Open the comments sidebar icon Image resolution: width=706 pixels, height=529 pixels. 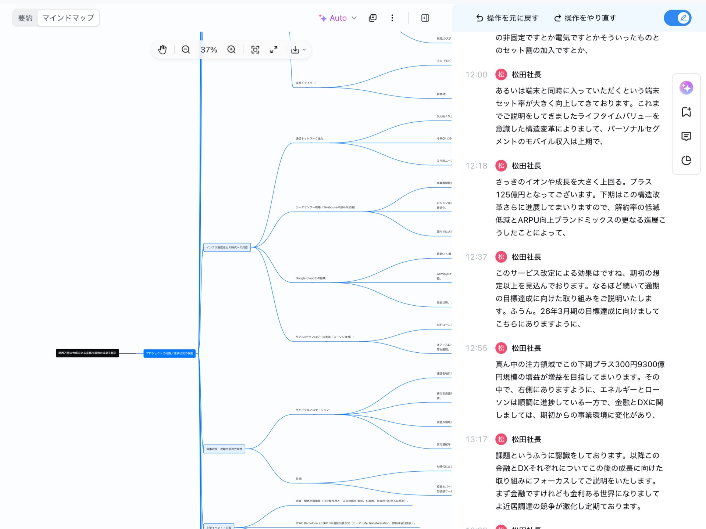pos(686,136)
